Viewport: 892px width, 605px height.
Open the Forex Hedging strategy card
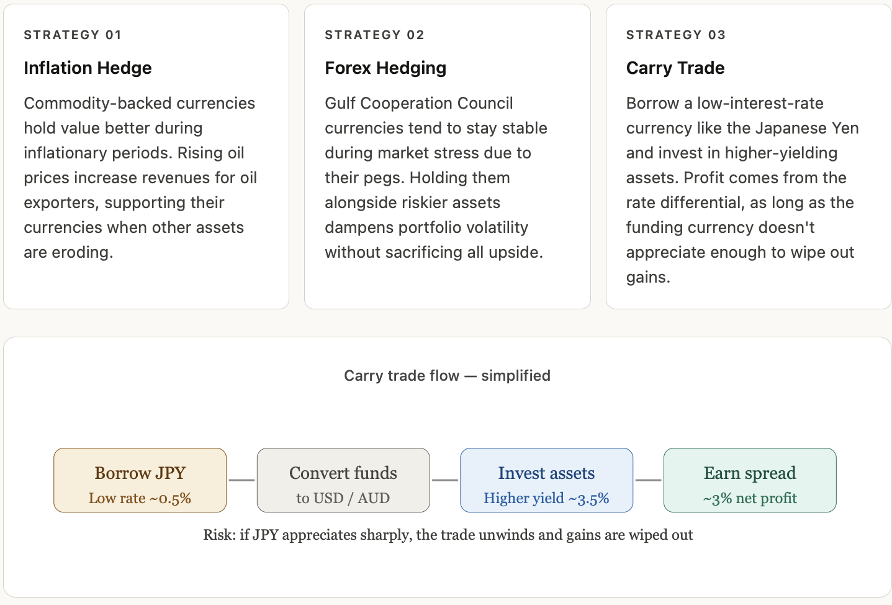coord(448,157)
